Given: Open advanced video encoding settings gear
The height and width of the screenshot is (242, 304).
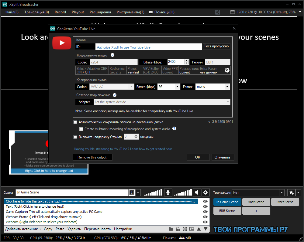Looking at the screenshot, I should (227, 70).
